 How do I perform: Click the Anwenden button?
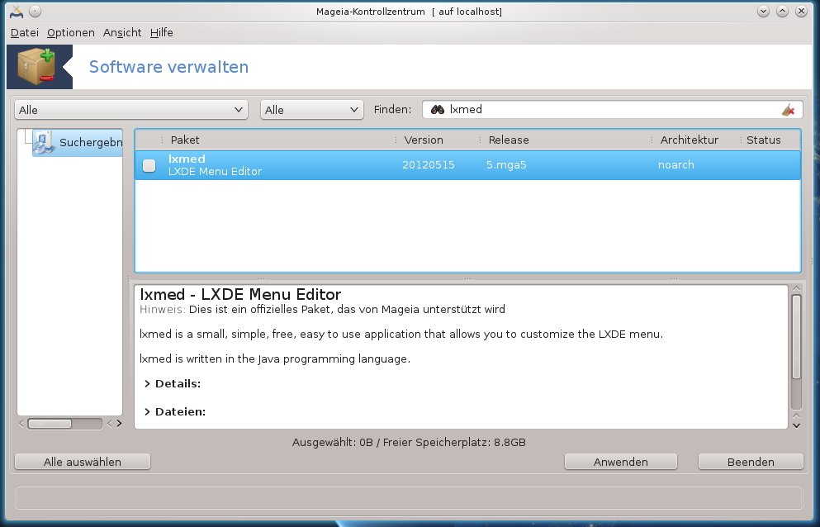(621, 462)
